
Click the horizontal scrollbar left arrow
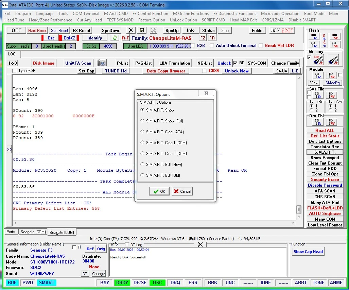pos(15,223)
